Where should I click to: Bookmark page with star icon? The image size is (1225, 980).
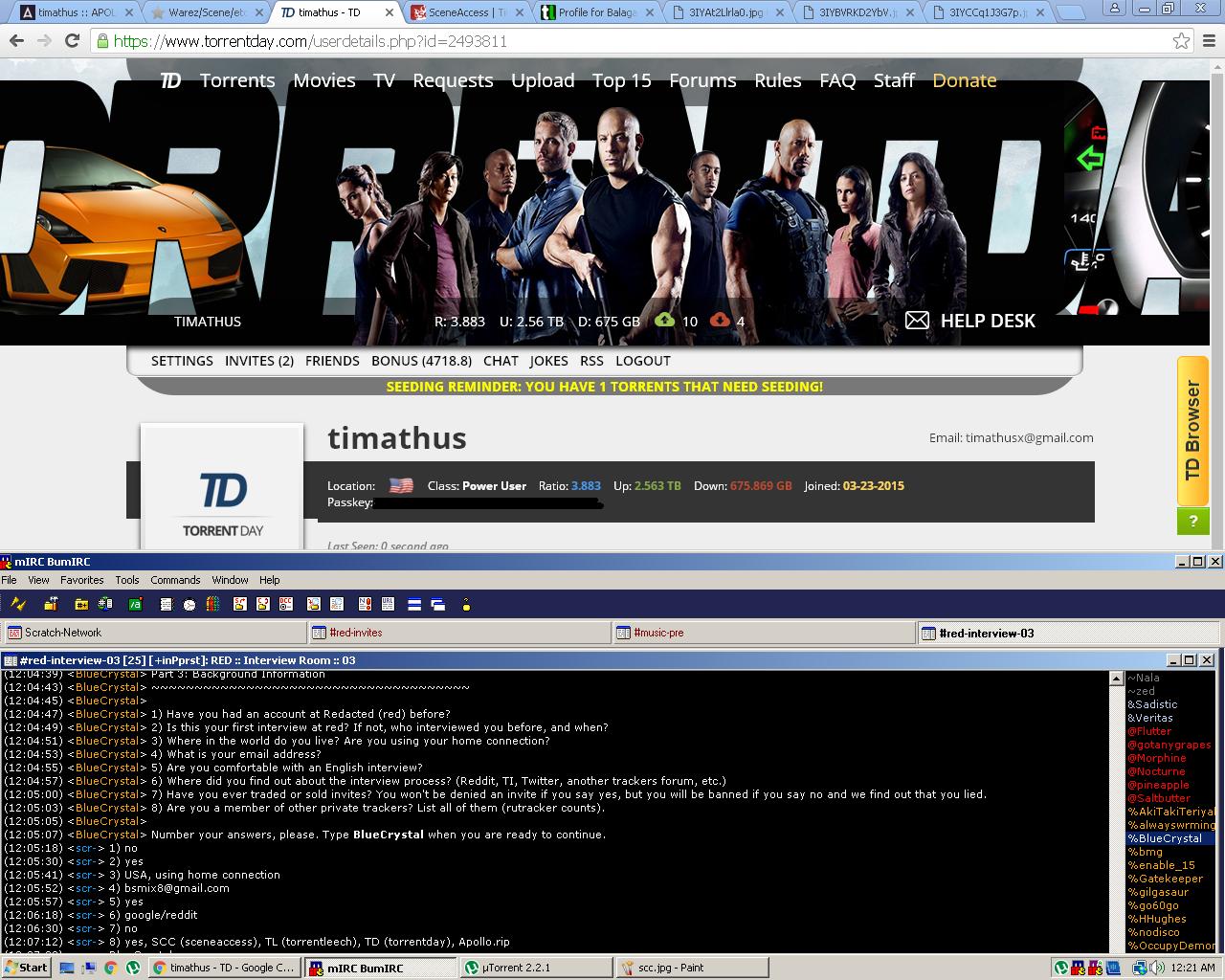click(x=1182, y=41)
